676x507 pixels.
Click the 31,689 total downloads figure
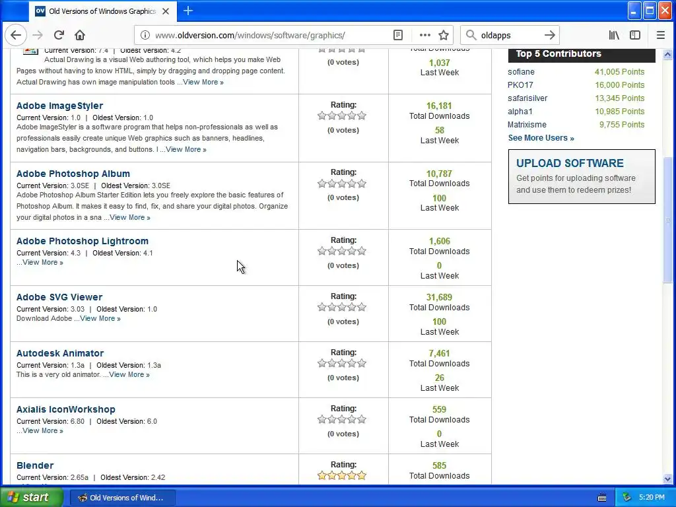point(439,297)
